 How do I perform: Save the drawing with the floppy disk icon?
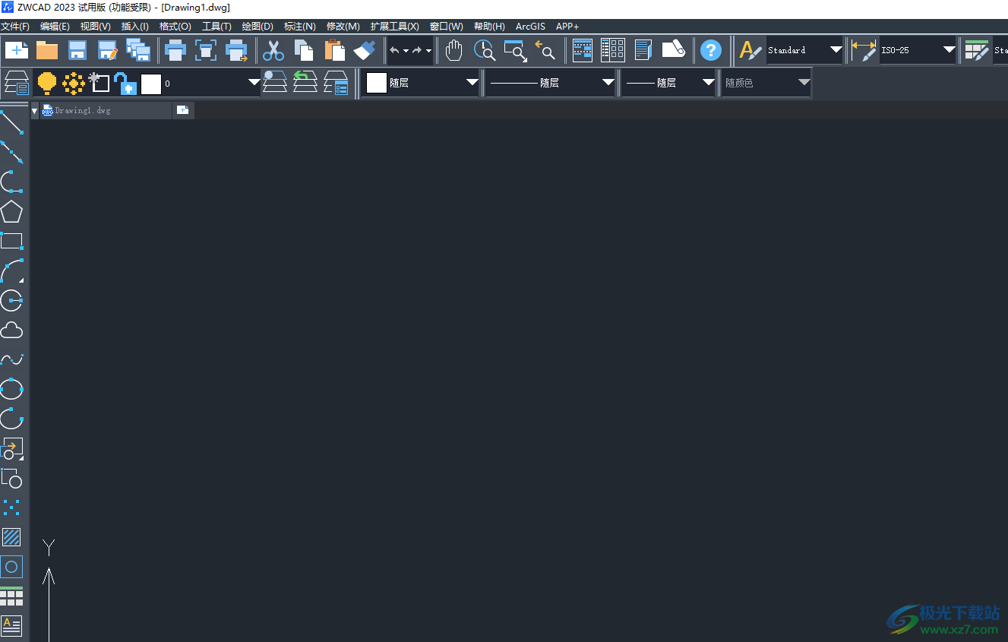77,50
